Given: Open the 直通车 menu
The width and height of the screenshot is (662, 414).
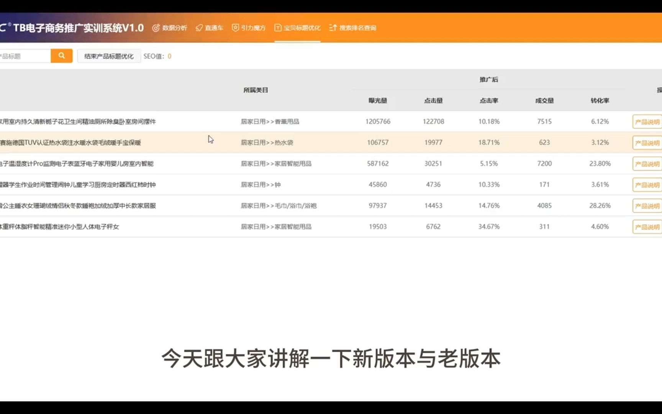Looking at the screenshot, I should coord(209,28).
